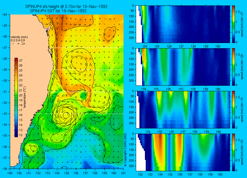Screen dimensions: 247x178
Task: Click the 0.5 tick on the lat=-27 speed bar
Action: pos(238,32)
